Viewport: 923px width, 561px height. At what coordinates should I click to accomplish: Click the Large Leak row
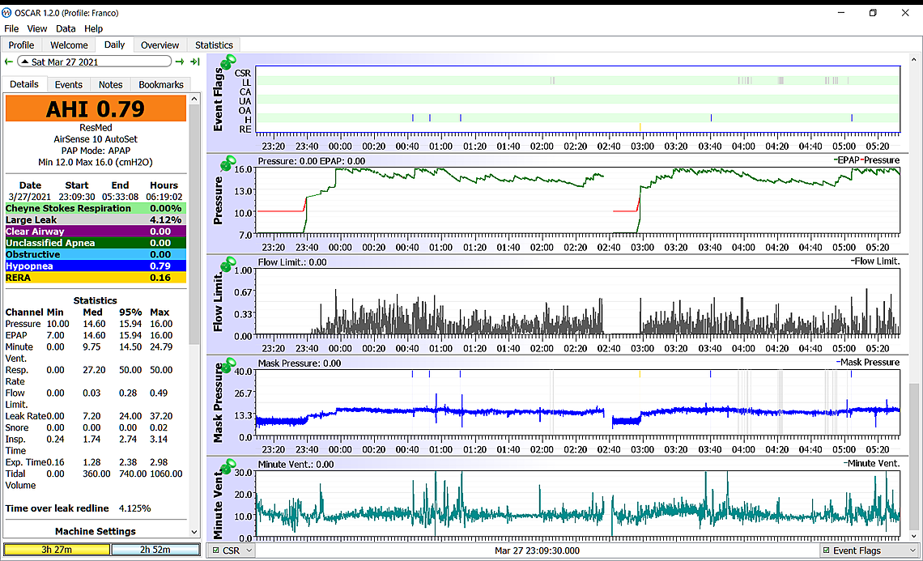96,219
